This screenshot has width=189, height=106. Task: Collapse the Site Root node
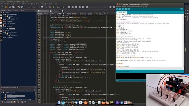click(3, 27)
